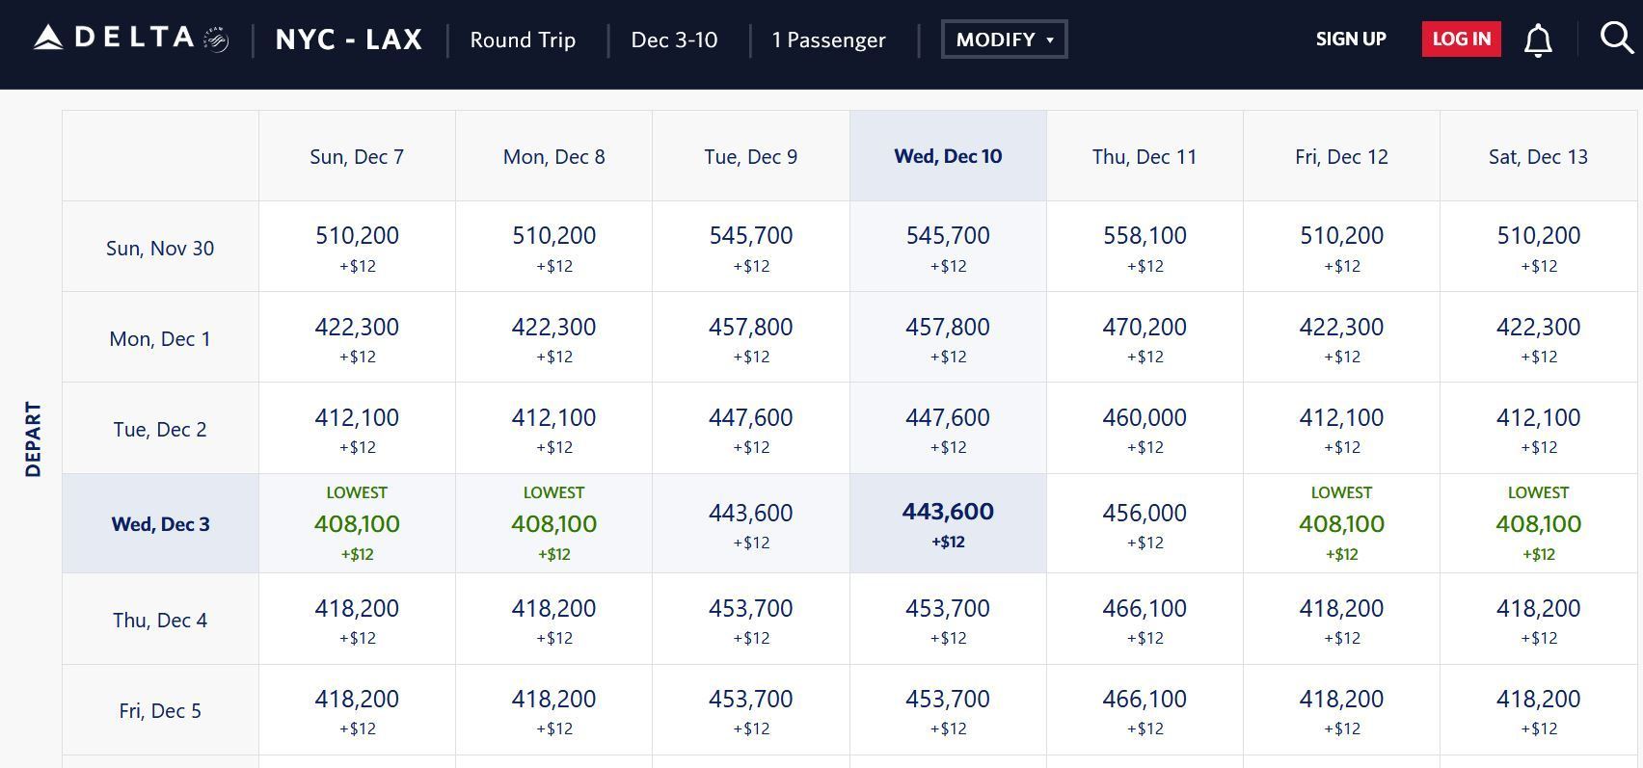
Task: Select the Thu, Dec 11 return column header
Action: pyautogui.click(x=1144, y=157)
